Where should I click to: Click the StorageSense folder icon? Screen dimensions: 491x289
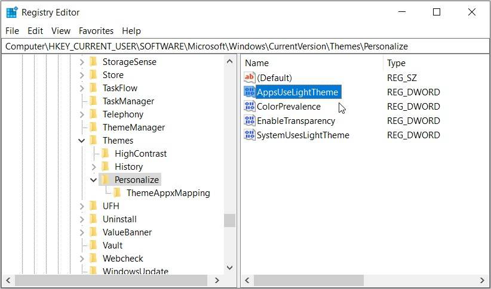click(93, 61)
